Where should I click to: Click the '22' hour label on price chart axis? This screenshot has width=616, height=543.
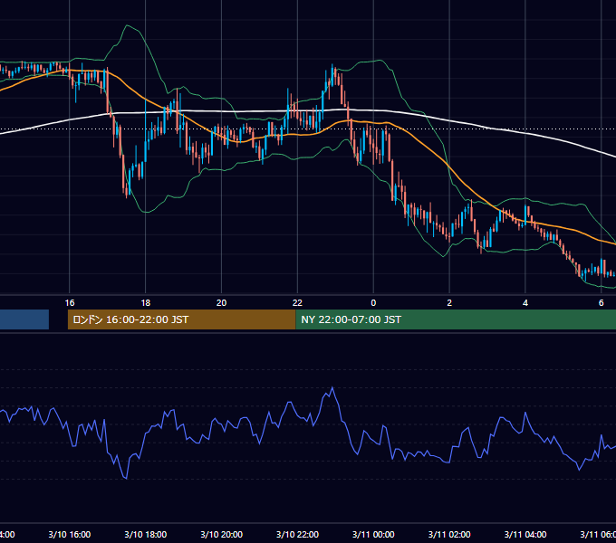click(x=297, y=303)
